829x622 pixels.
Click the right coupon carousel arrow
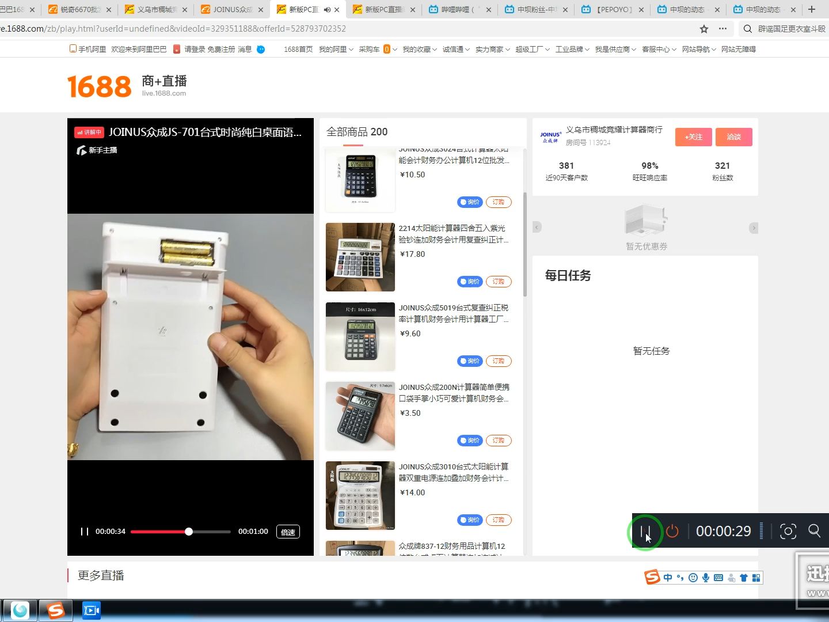[x=754, y=227]
